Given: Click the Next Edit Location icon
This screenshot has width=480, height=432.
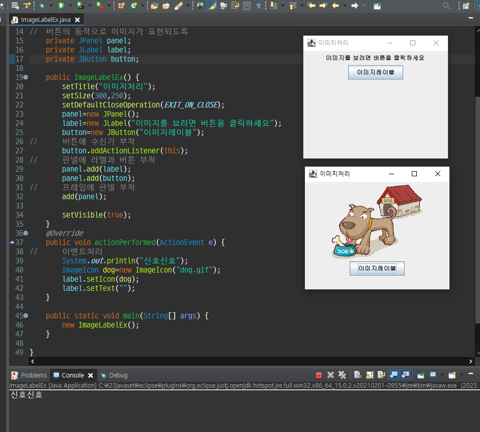Looking at the screenshot, I should click(x=323, y=6).
